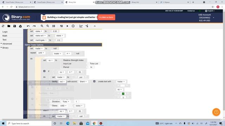The image size is (225, 126).
Task: Click the zoom out magnifier icon
Action: click(x=48, y=26)
